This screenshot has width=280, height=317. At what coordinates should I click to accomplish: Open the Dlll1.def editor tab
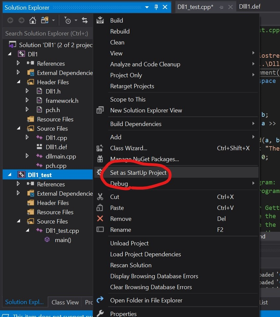point(250,7)
